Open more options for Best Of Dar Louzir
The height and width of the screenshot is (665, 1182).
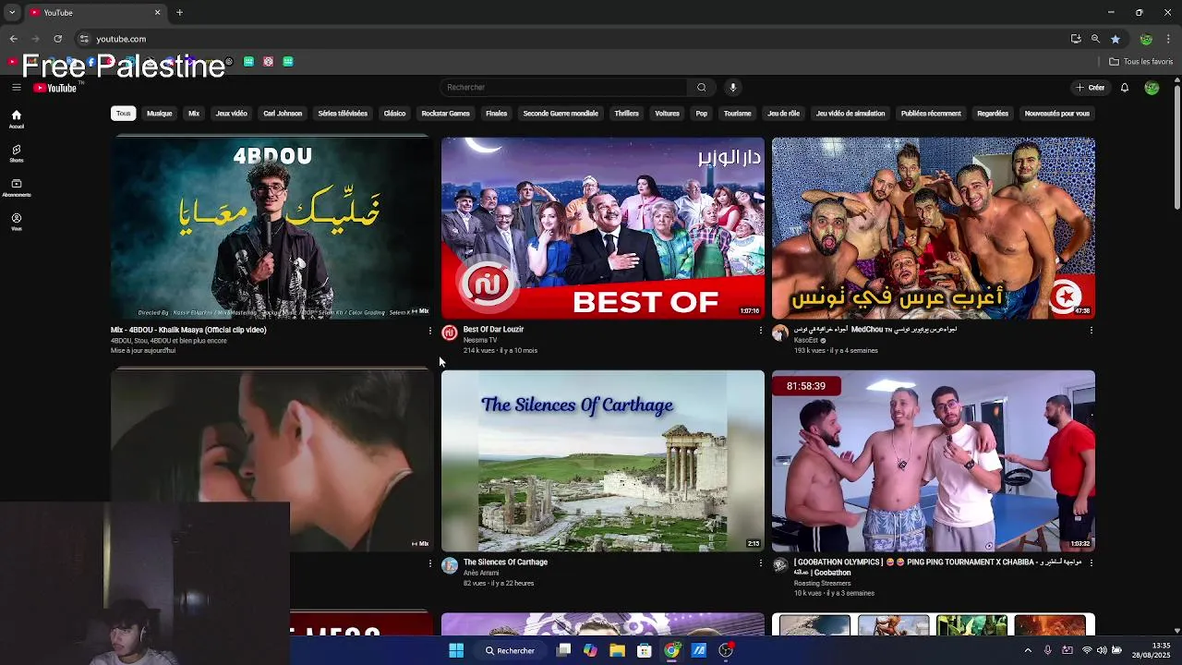click(x=761, y=331)
